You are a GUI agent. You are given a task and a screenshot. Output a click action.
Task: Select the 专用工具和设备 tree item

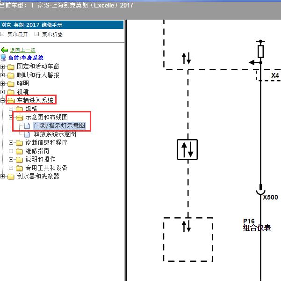coord(47,168)
